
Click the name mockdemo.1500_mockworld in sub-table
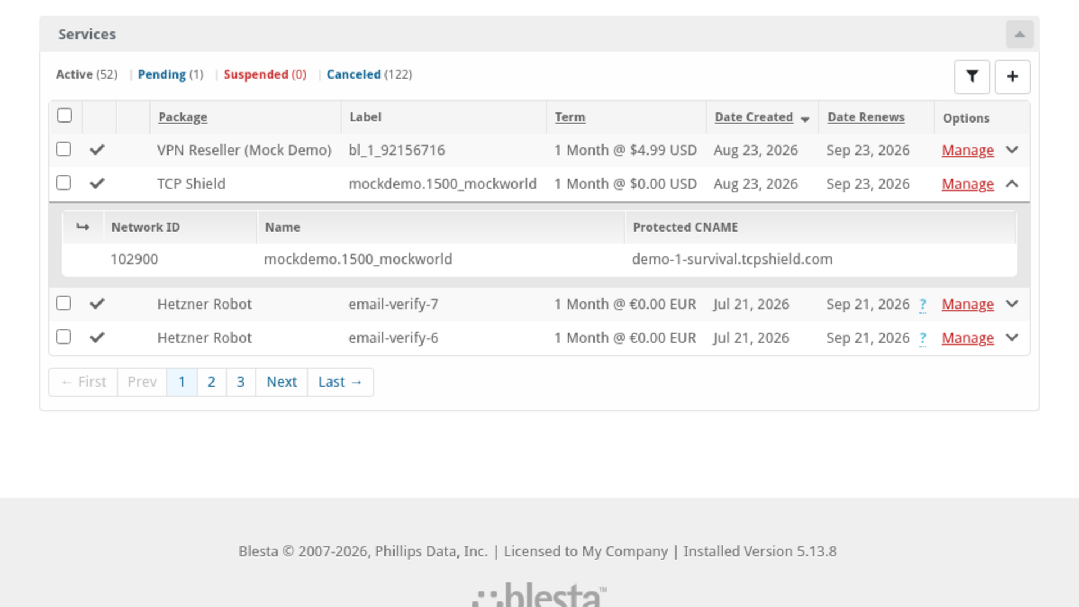[x=358, y=259]
